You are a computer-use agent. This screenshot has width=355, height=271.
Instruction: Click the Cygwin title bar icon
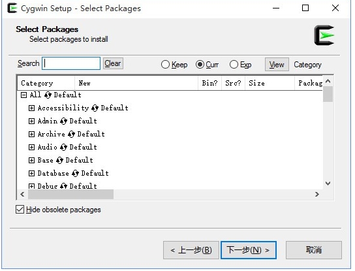click(x=12, y=8)
